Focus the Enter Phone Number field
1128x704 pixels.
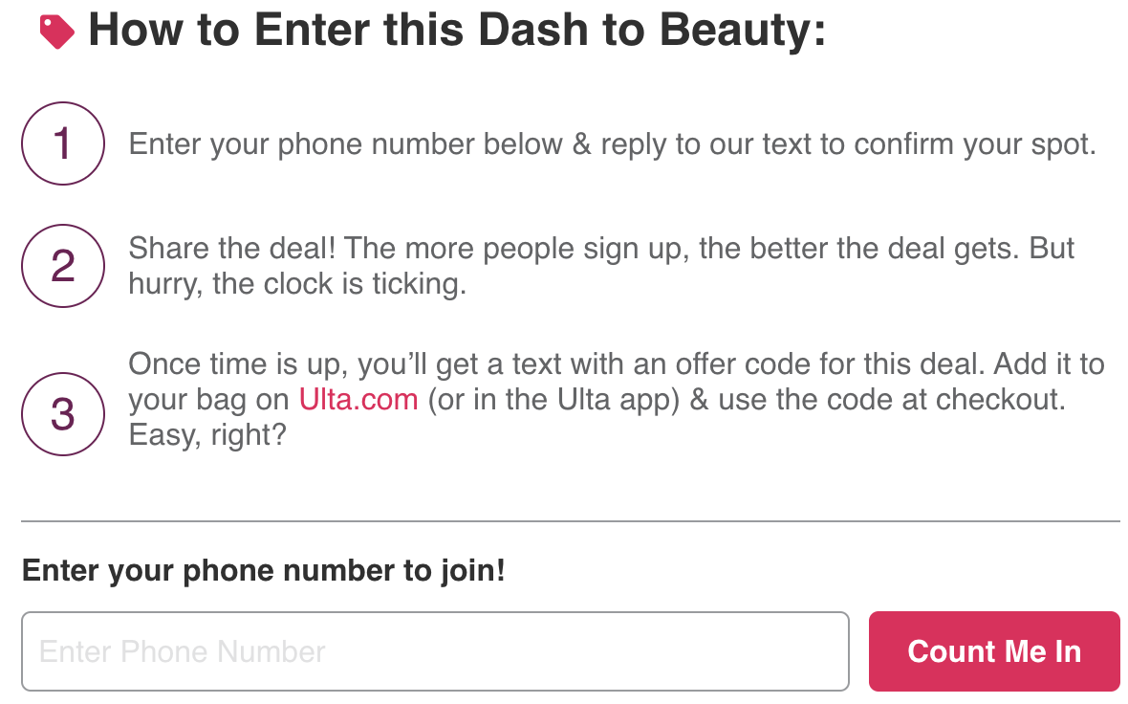[x=435, y=651]
